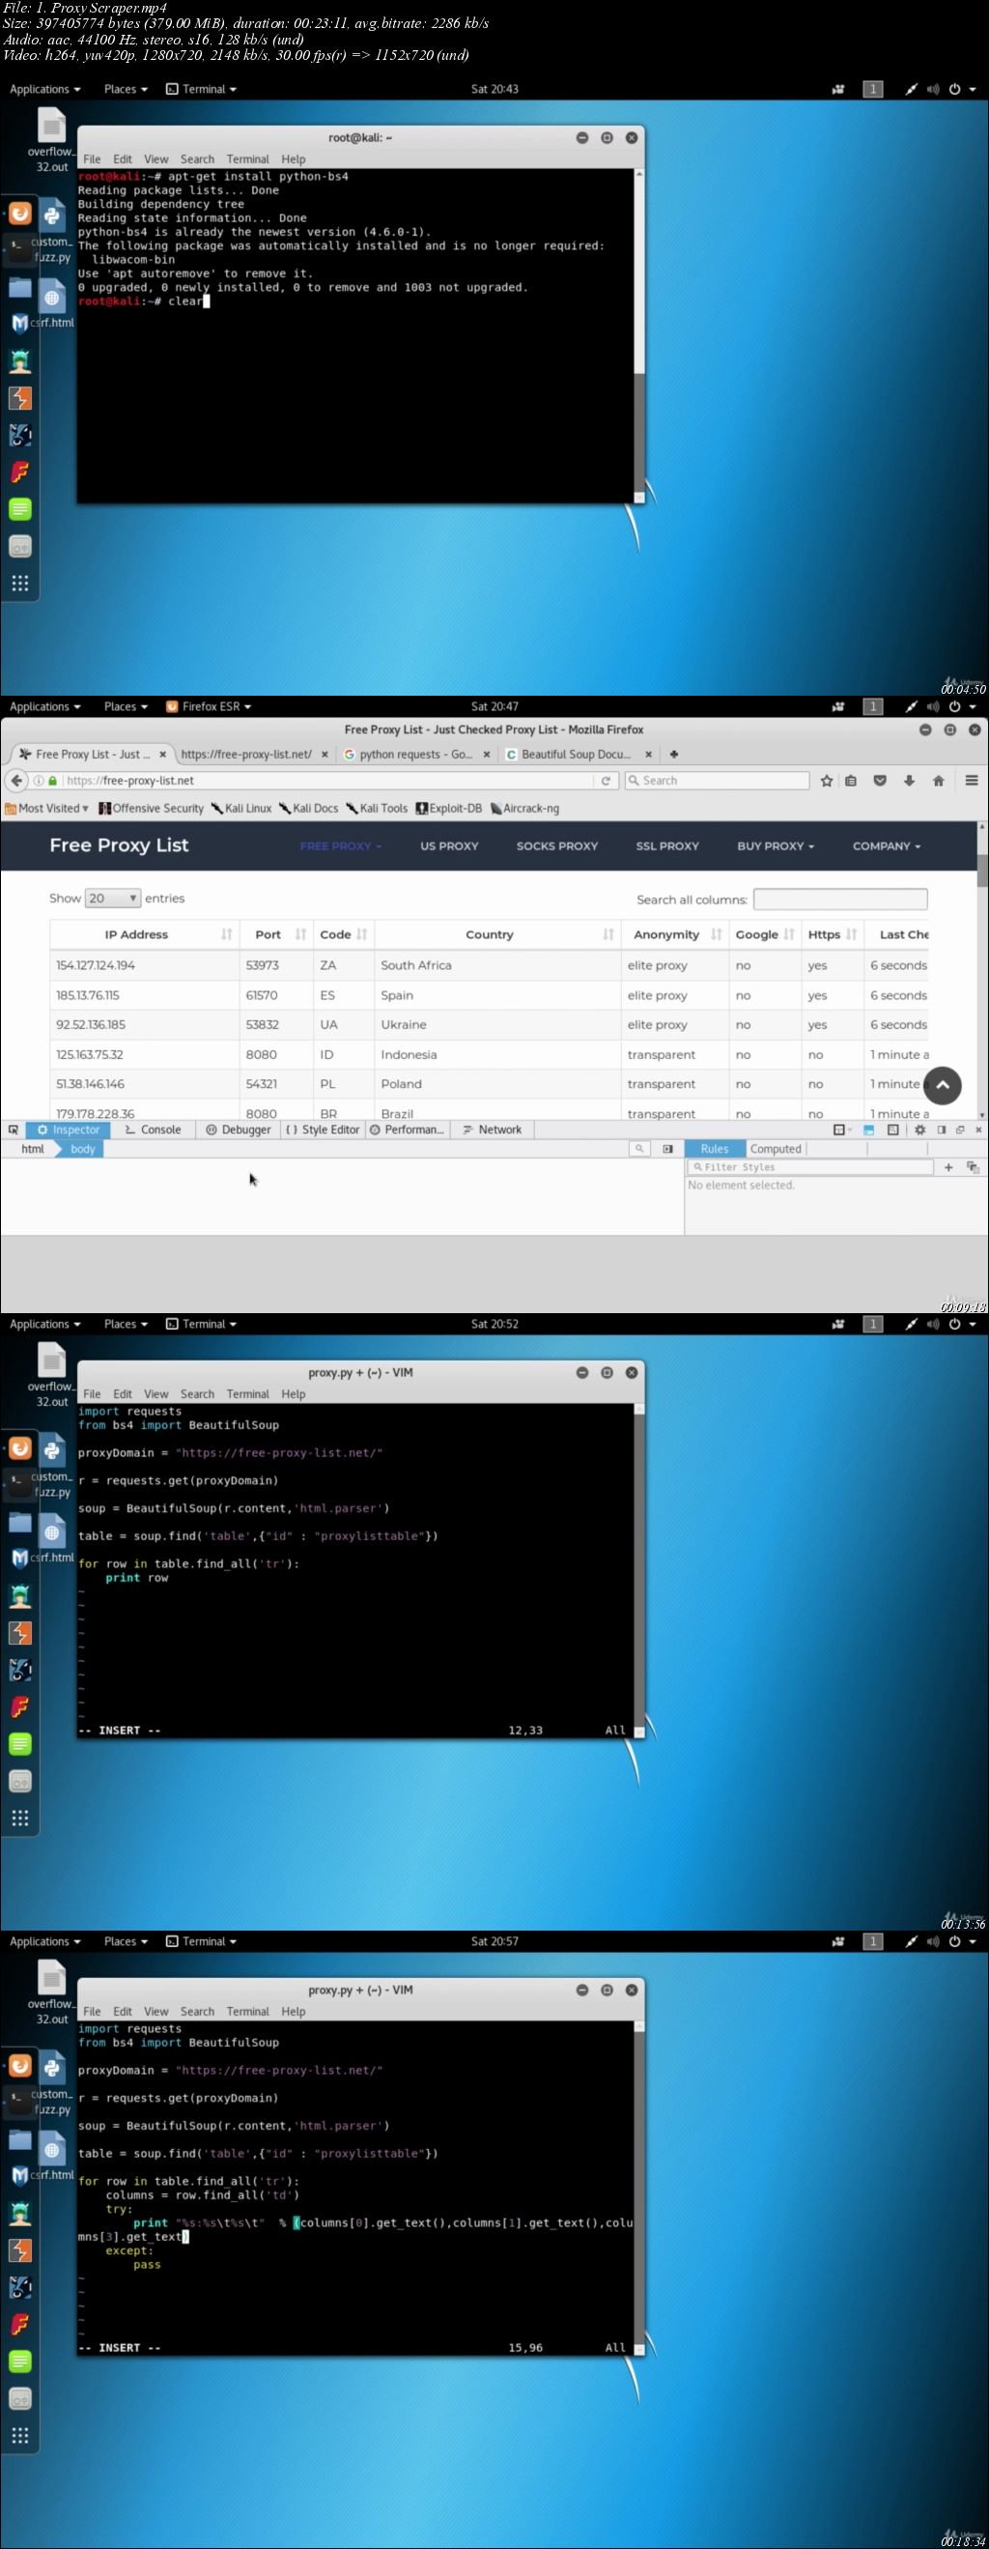Image resolution: width=989 pixels, height=2549 pixels.
Task: Open custom_fuzz.py desktop file at Sat 20:43
Action: [51, 234]
